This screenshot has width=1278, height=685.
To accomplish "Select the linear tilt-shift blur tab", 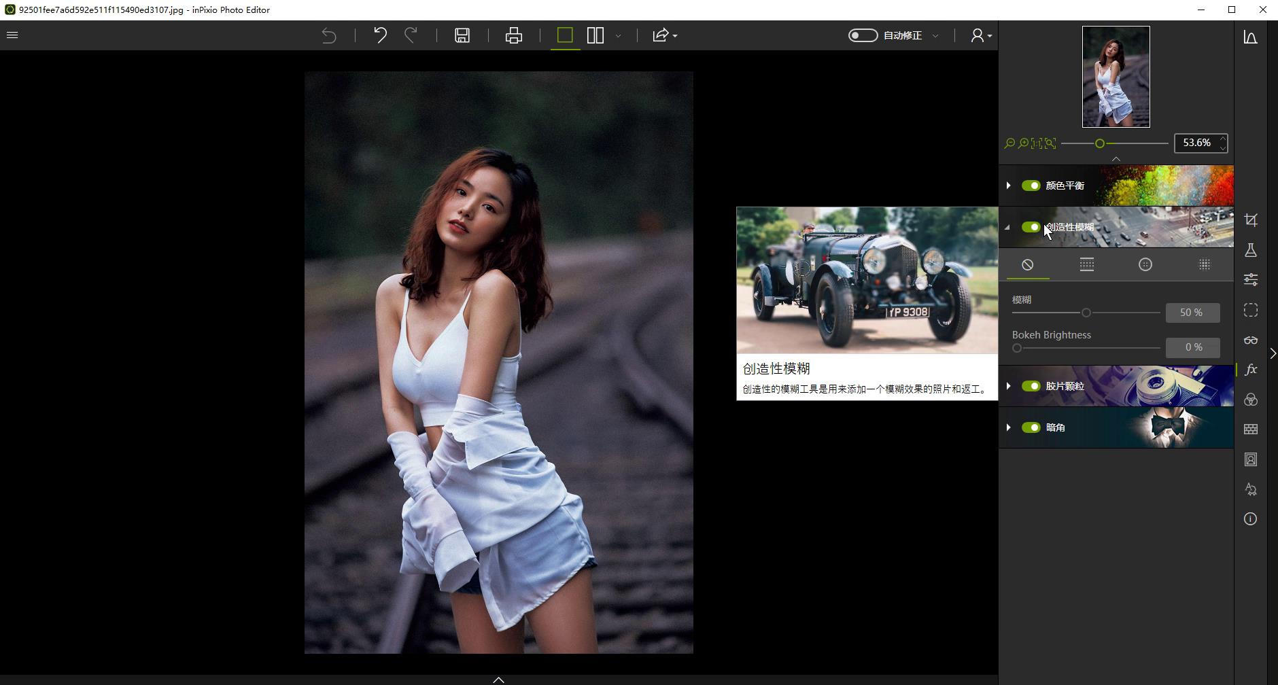I will coord(1087,265).
